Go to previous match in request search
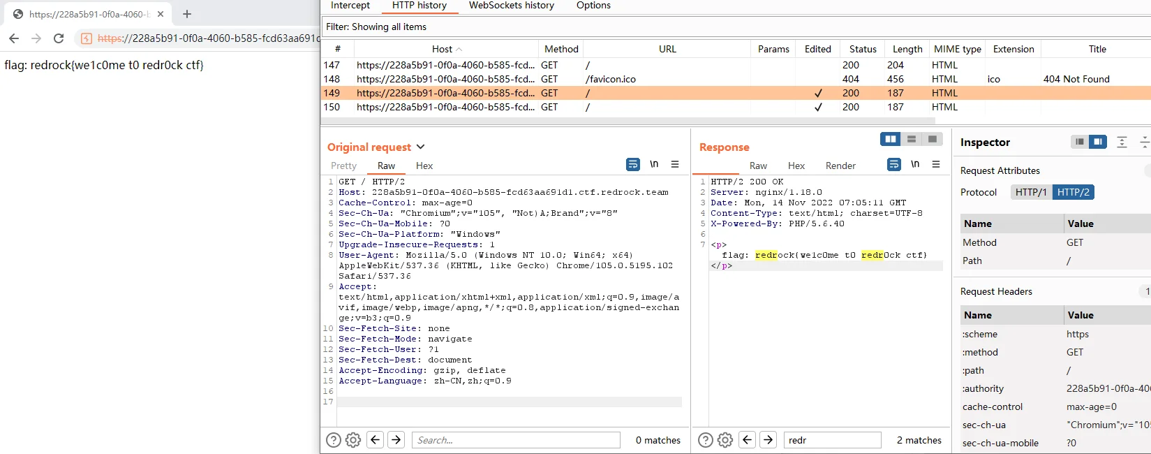 [375, 440]
